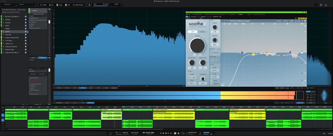Click the soothe2 selectivity knob
The height and width of the screenshot is (136, 333).
click(x=203, y=62)
